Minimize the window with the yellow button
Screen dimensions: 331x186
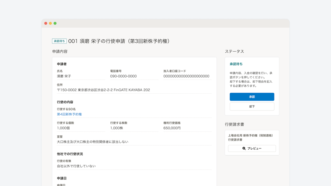50,23
